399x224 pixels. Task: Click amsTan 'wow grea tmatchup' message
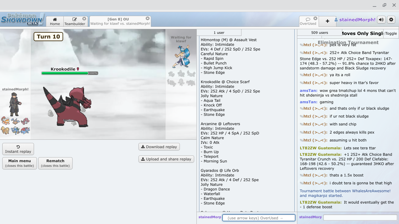[x=348, y=93]
